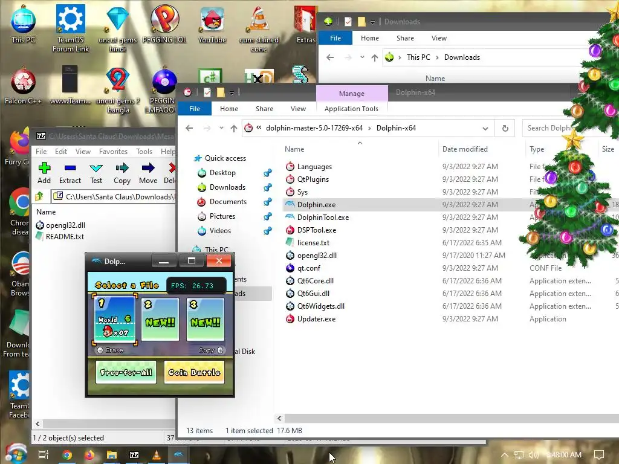
Task: Open the Edit menu in 7-Zip
Action: 61,152
